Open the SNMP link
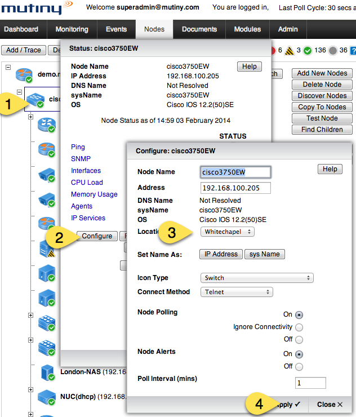Screen dimensions: 356x417 81,159
